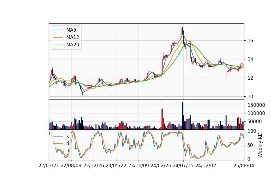Image resolution: width=271 pixels, height=195 pixels.
Task: Click the KD axis value 0
Action: 249,159
